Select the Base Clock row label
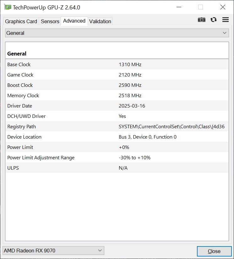This screenshot has height=259, width=234. [19, 64]
